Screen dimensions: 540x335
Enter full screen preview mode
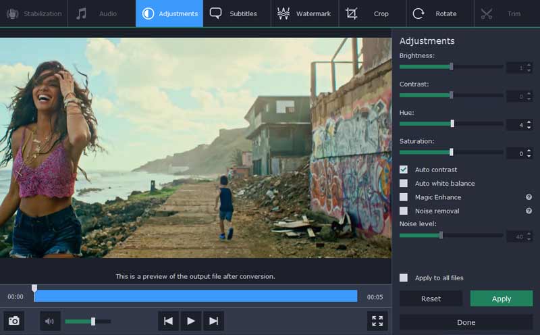377,321
